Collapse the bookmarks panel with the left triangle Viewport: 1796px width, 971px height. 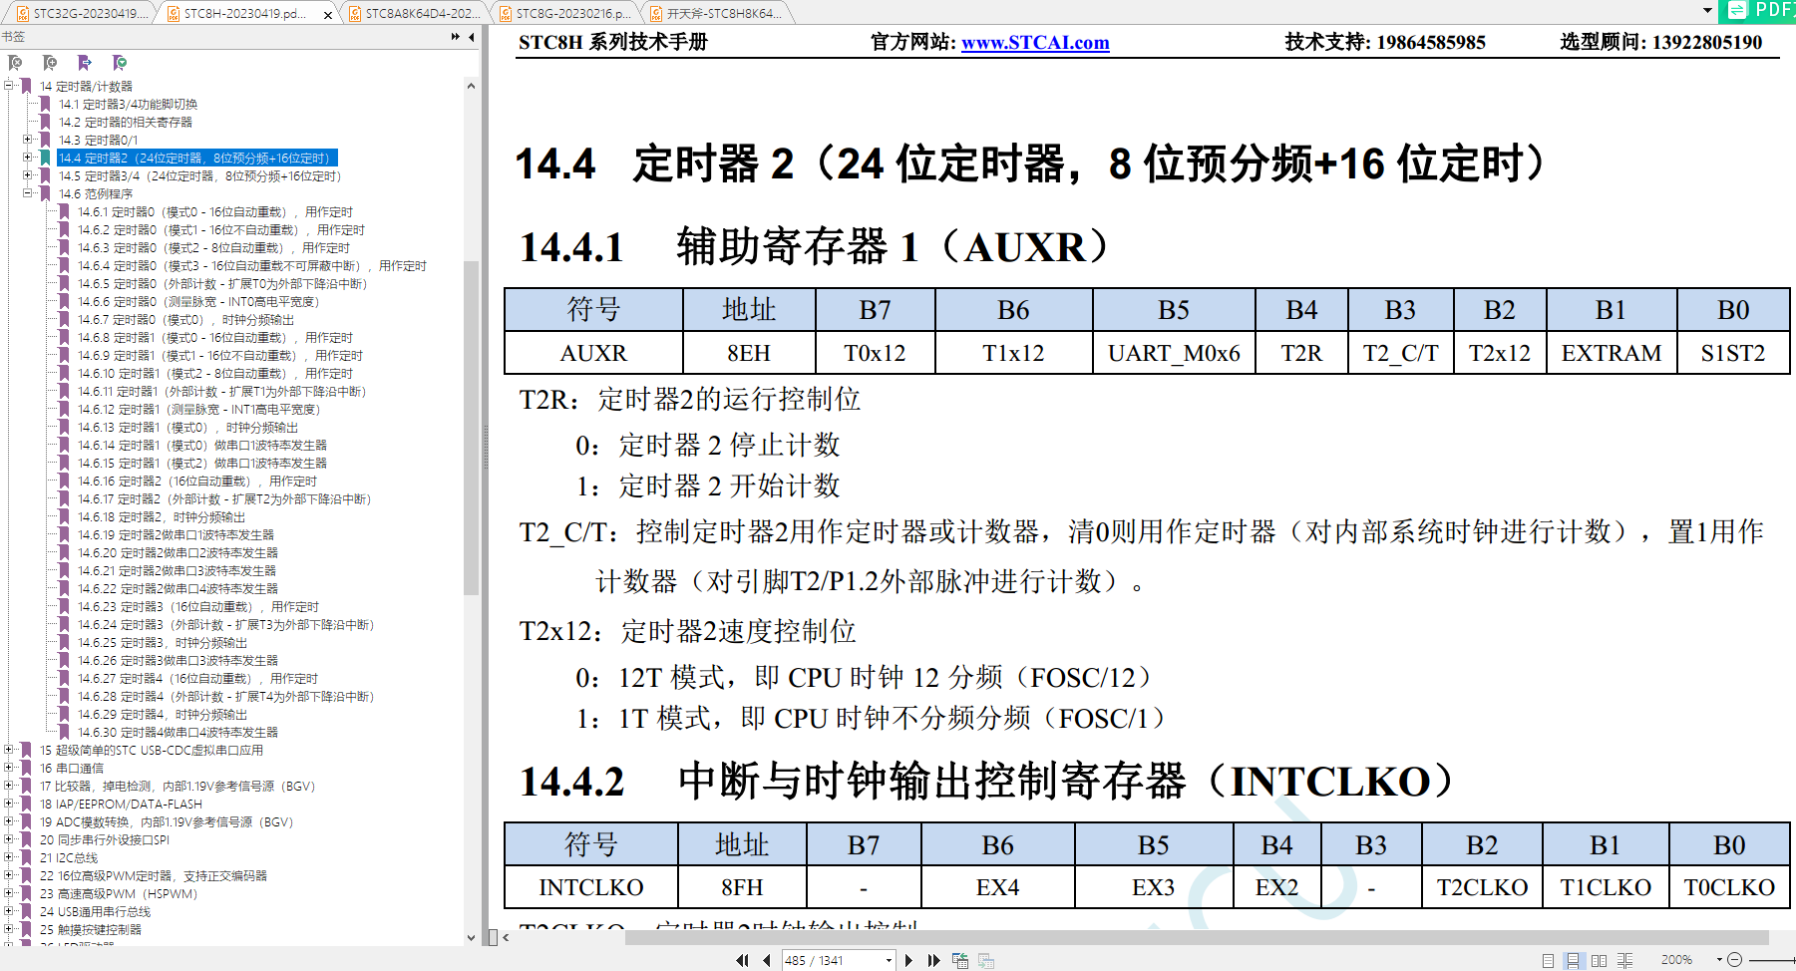click(x=472, y=37)
